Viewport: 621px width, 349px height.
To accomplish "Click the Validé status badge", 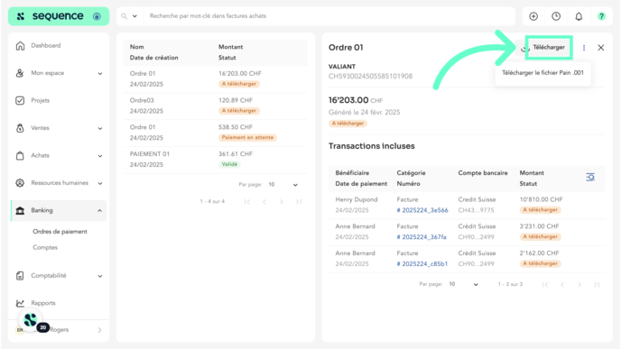I will point(229,164).
